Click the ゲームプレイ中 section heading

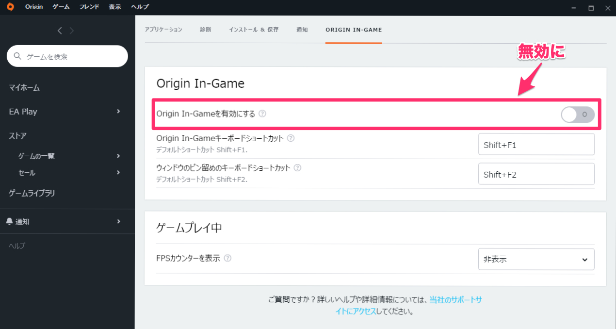click(x=189, y=228)
